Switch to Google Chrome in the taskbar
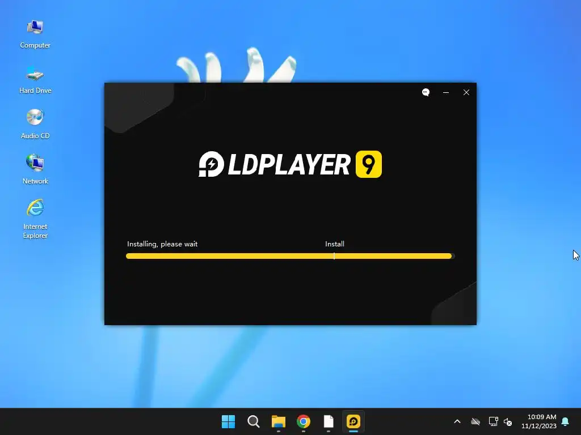Screen dimensions: 581x435 click(304, 421)
